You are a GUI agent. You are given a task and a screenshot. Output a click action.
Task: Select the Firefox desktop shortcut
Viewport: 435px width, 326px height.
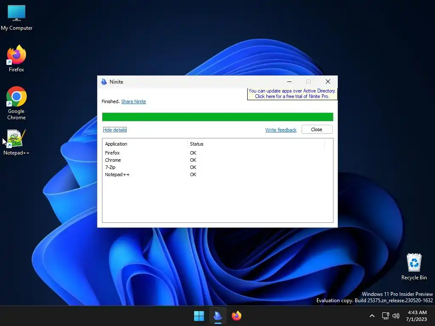pyautogui.click(x=17, y=59)
